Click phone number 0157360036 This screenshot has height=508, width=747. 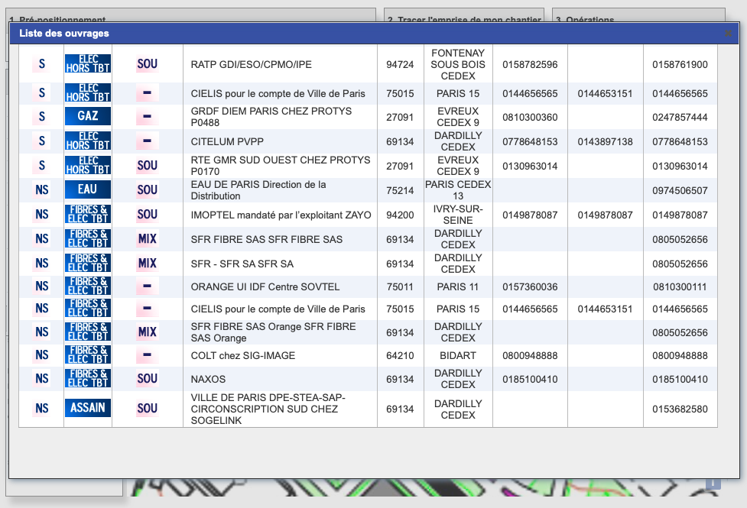pos(530,286)
